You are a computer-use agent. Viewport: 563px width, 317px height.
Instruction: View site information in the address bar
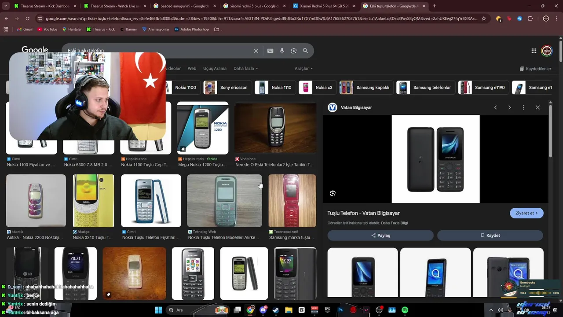pyautogui.click(x=40, y=18)
